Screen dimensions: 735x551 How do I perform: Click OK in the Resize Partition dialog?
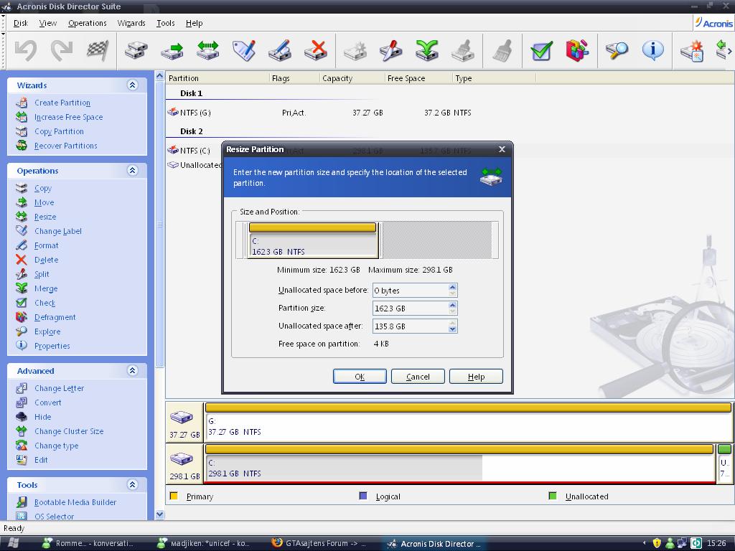[x=360, y=377]
